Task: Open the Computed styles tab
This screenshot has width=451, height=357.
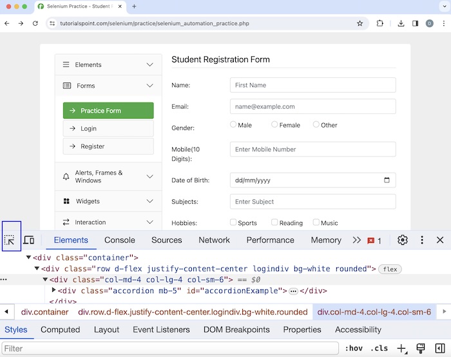Action: [x=61, y=329]
